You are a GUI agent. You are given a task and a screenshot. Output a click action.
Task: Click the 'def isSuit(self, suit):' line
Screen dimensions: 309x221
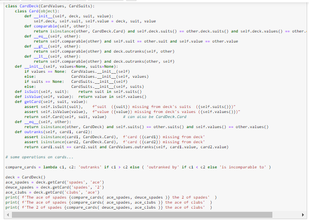pyautogui.click(x=78, y=92)
